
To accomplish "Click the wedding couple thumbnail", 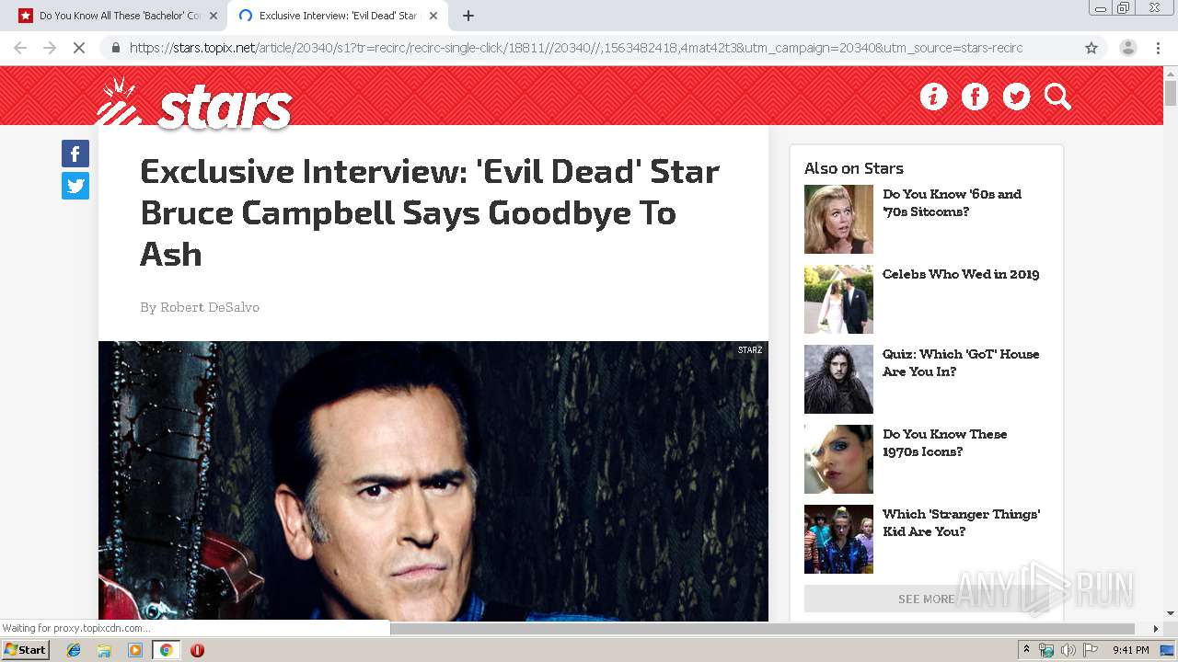I will 838,299.
